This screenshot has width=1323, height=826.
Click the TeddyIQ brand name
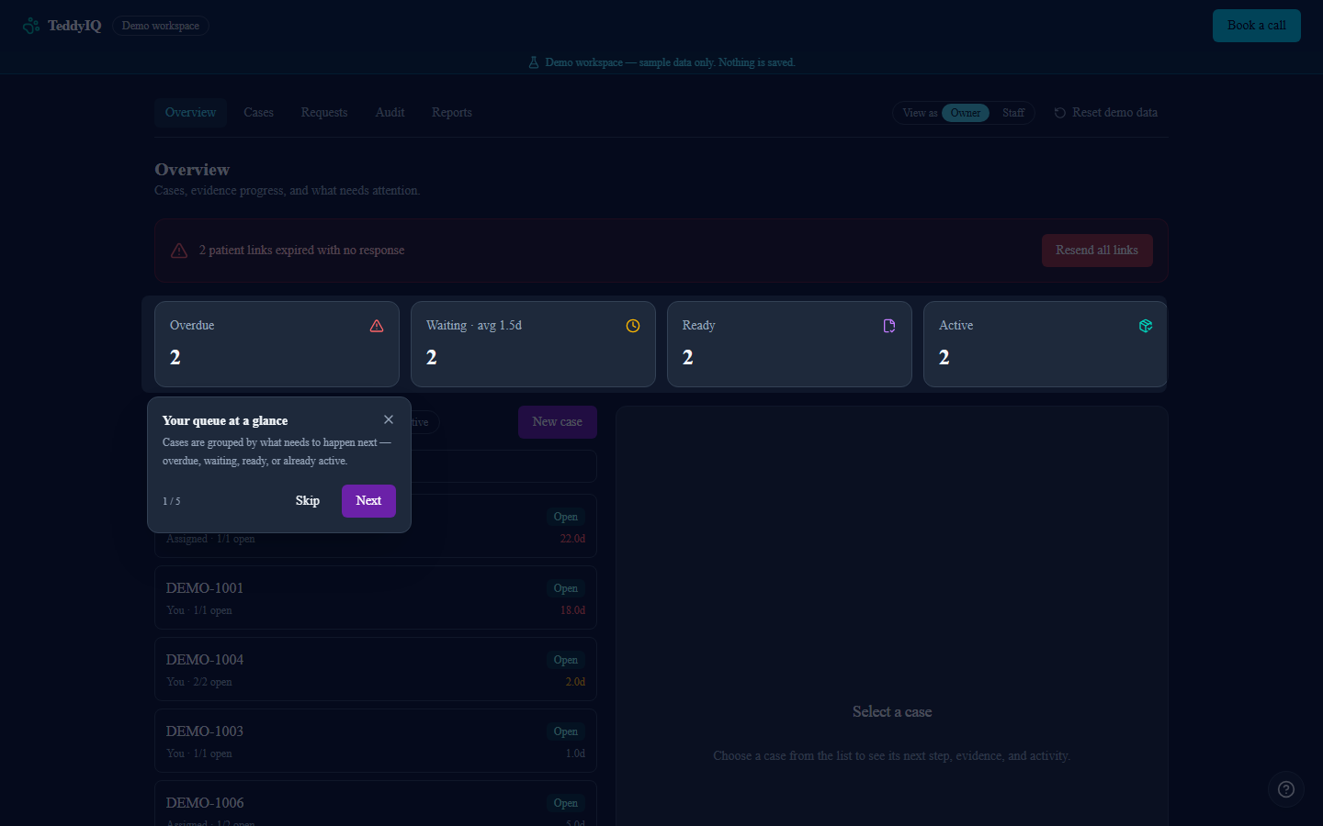[74, 26]
